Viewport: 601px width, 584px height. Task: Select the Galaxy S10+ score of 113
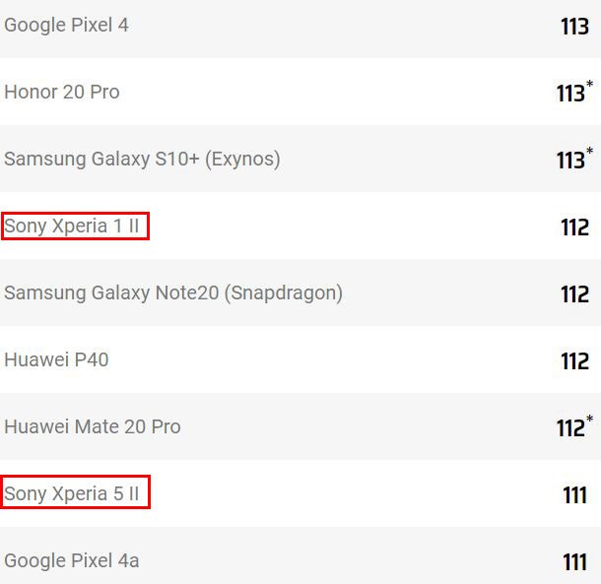click(x=570, y=161)
